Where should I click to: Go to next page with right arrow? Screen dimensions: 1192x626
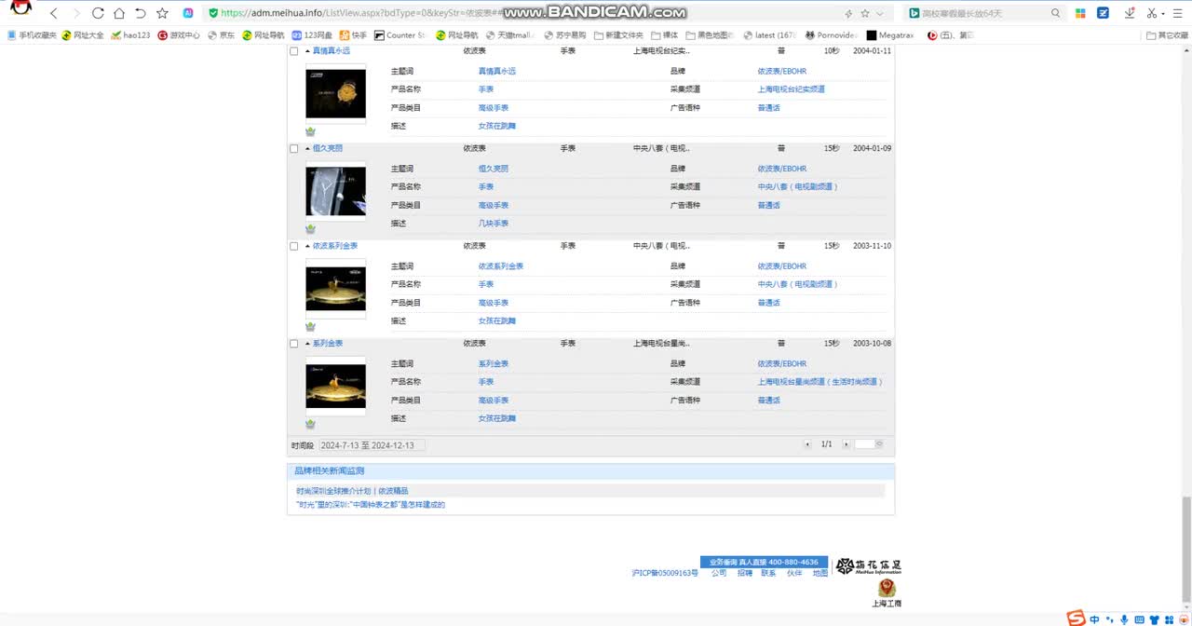click(846, 444)
